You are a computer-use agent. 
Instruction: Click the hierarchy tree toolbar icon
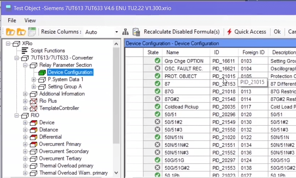pyautogui.click(x=125, y=32)
